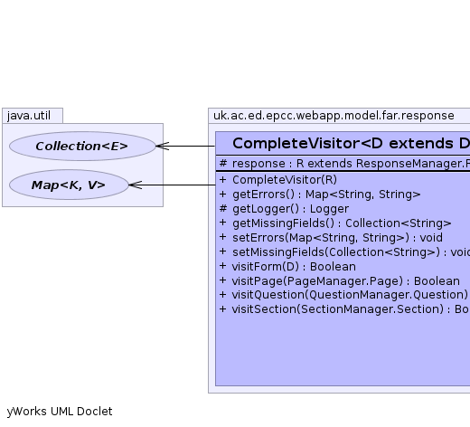Screen dimensions: 470x427
Task: Select the Map<K, V> ellipse node
Action: pos(69,185)
